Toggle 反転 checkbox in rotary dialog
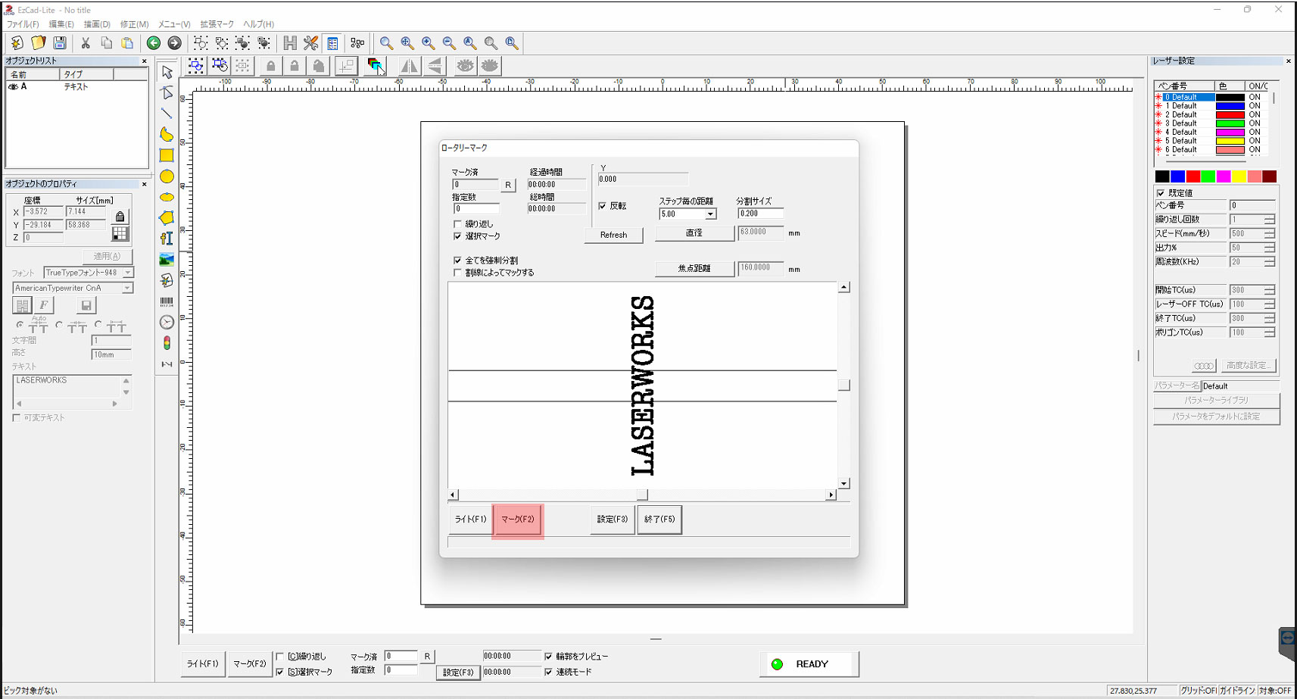 pyautogui.click(x=603, y=206)
